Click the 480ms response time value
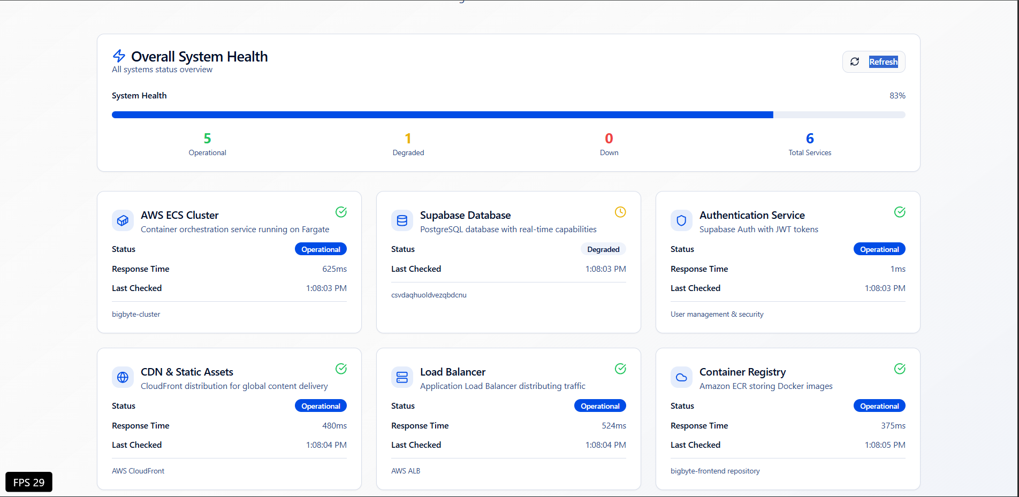 click(x=334, y=426)
